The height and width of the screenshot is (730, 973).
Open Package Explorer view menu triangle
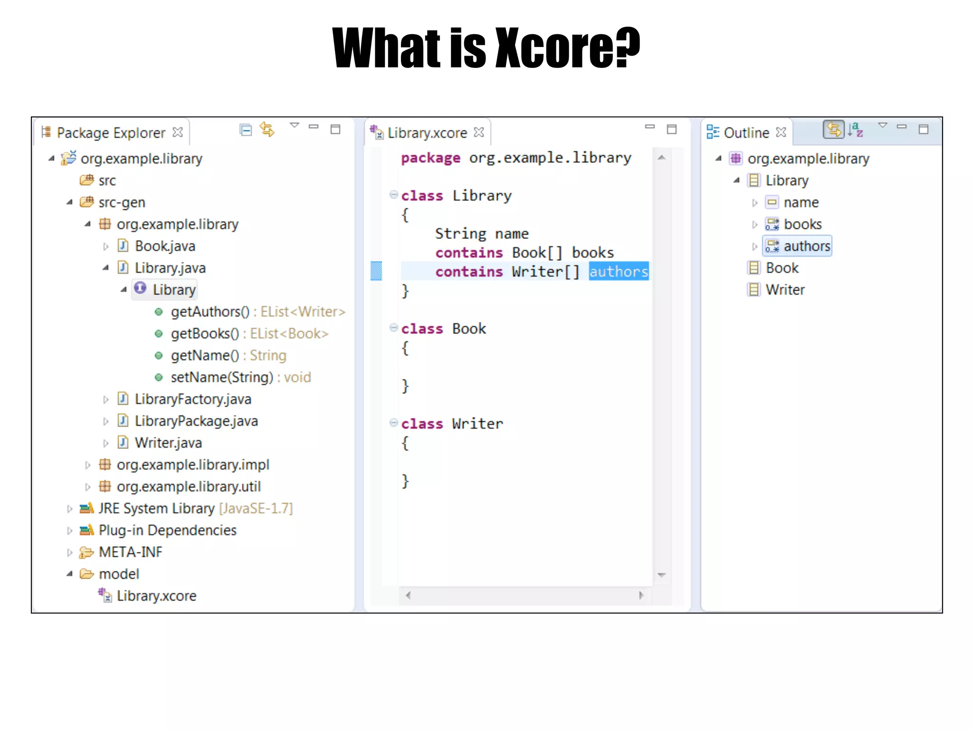point(295,125)
